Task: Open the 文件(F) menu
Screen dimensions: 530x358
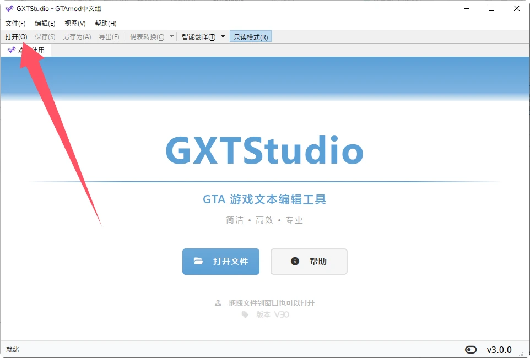Action: 15,23
